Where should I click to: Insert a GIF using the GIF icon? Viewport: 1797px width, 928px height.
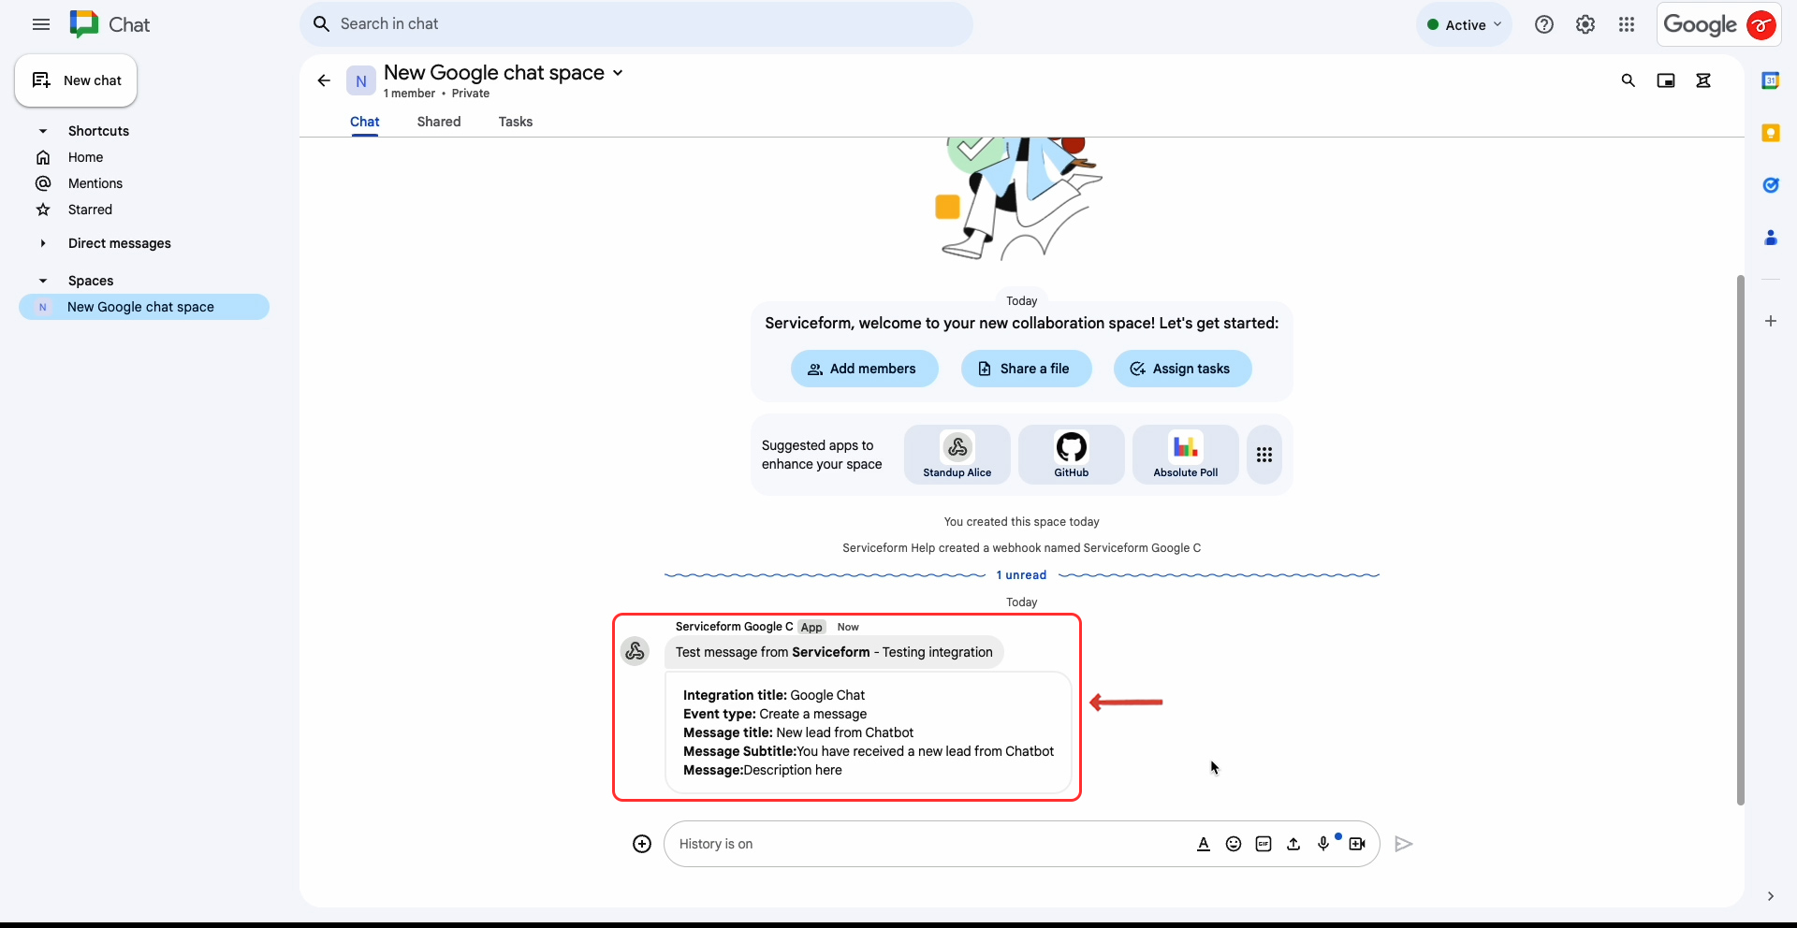click(x=1264, y=844)
